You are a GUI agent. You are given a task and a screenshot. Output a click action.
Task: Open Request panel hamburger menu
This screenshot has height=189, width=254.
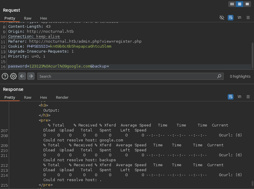click(248, 18)
